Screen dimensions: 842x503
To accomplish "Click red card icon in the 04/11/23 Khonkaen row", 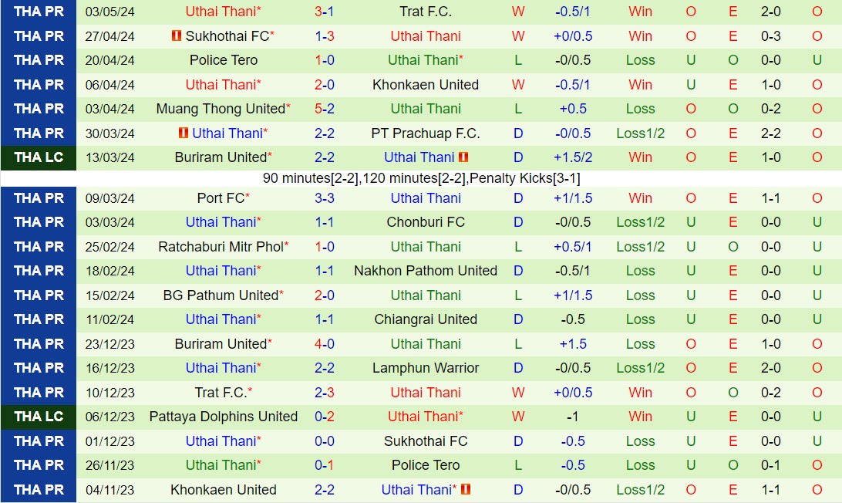I will 466,490.
